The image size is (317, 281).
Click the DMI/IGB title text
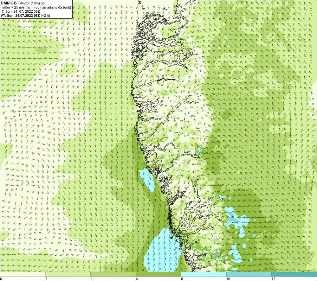(x=9, y=3)
